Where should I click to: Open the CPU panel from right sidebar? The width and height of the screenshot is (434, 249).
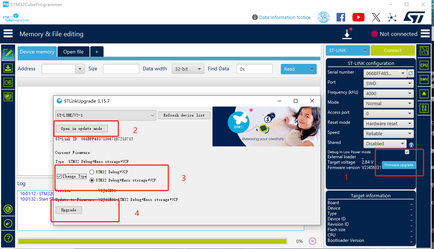click(x=424, y=65)
